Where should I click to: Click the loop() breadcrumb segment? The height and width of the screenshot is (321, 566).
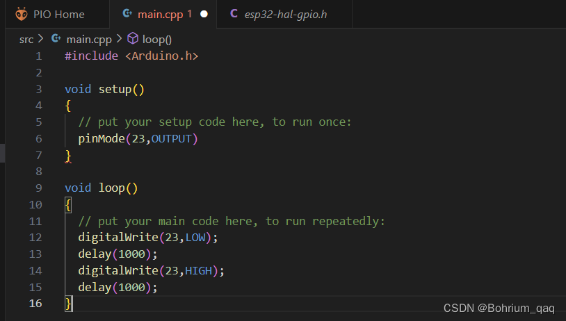[x=157, y=40]
